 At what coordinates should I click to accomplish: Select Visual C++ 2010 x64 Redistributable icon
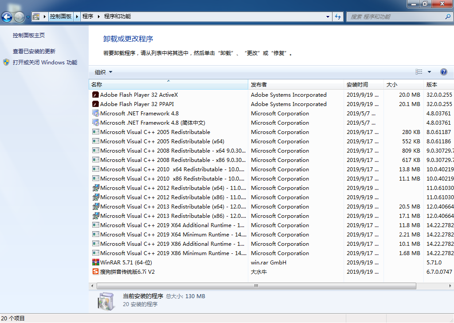(x=96, y=169)
